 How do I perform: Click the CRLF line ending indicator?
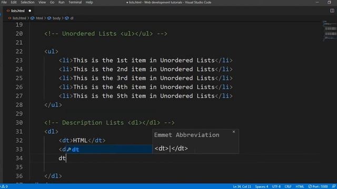288,186
